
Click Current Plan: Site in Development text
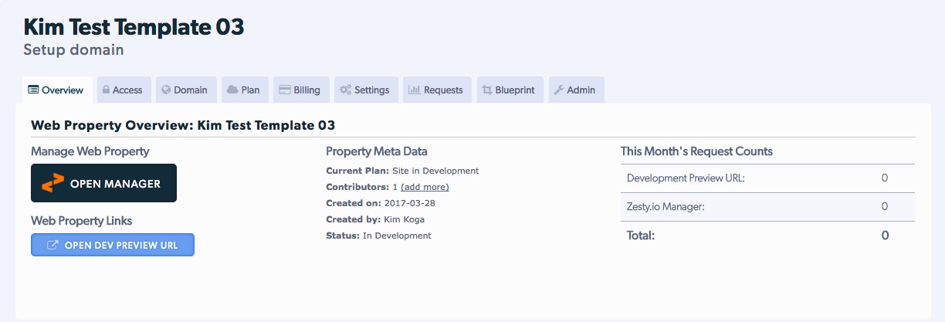click(402, 171)
